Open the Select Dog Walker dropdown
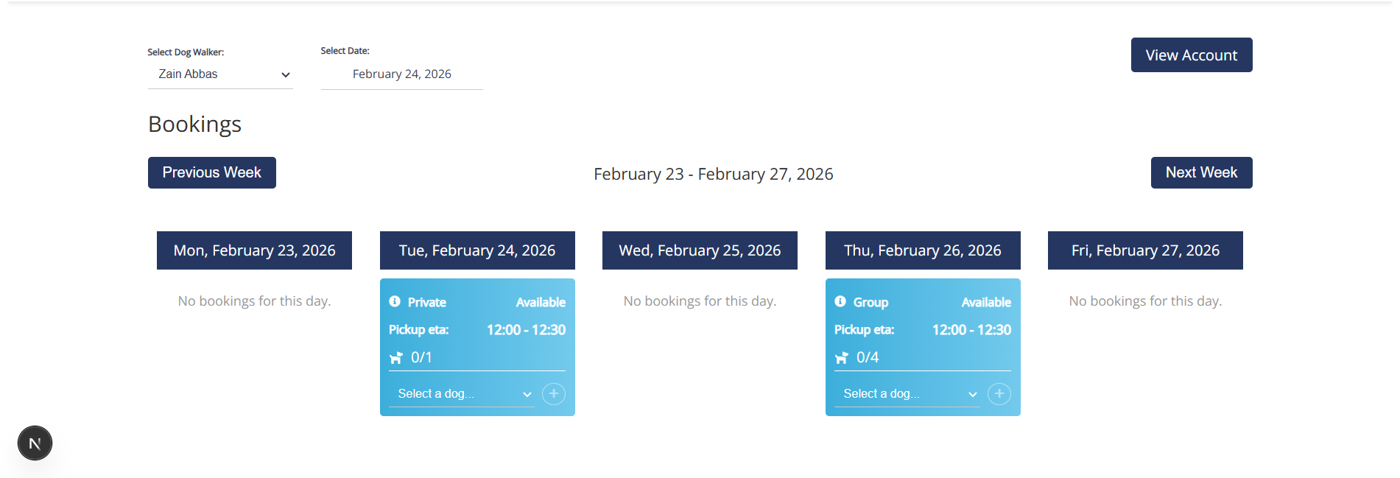This screenshot has height=478, width=1400. pos(220,74)
